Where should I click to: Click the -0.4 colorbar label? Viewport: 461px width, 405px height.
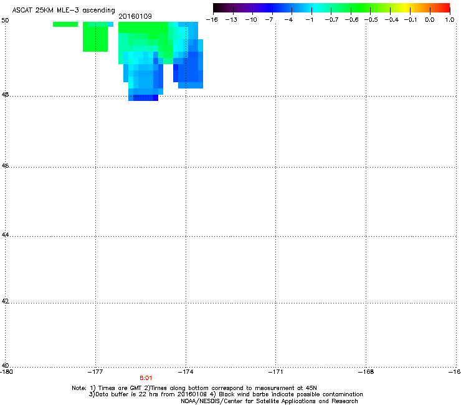click(x=392, y=20)
